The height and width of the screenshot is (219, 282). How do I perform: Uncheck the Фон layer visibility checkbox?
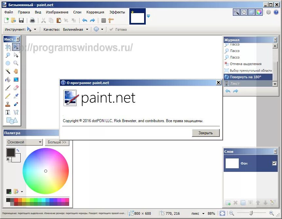(x=274, y=163)
